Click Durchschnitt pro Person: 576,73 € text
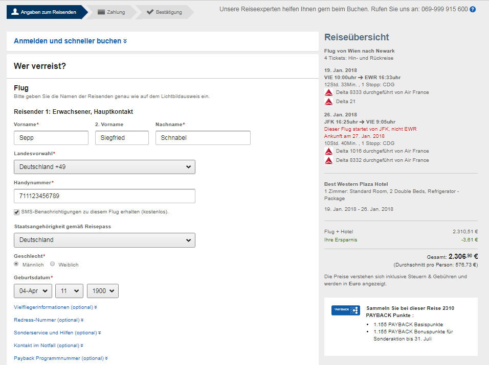 (436, 265)
